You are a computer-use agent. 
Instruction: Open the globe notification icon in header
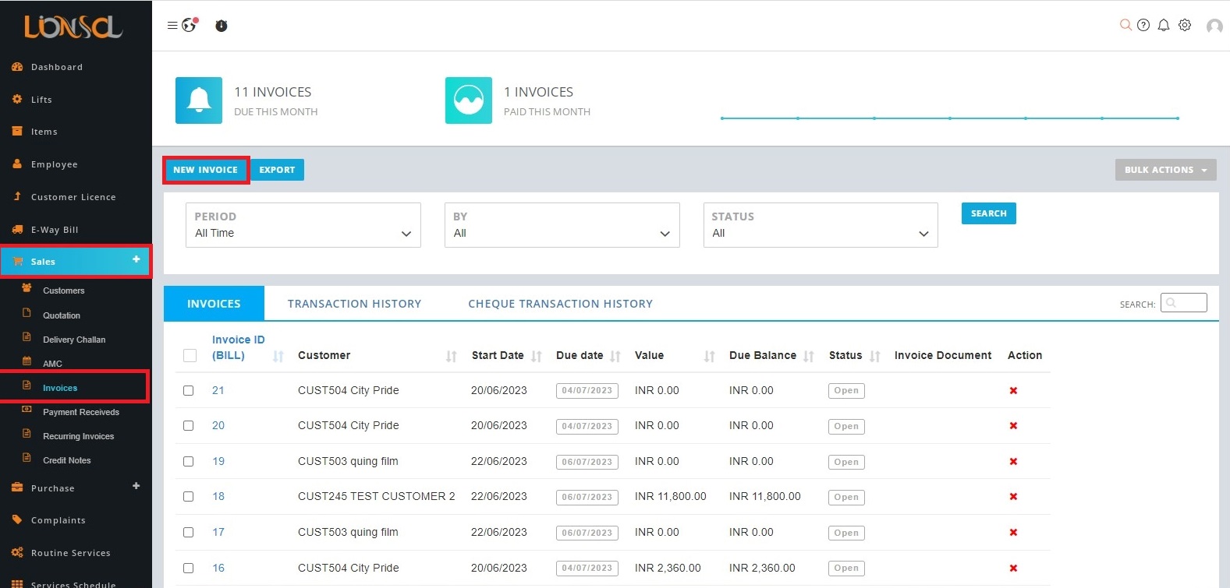190,25
